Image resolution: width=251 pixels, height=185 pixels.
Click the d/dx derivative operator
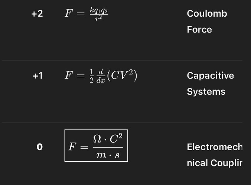(x=101, y=76)
